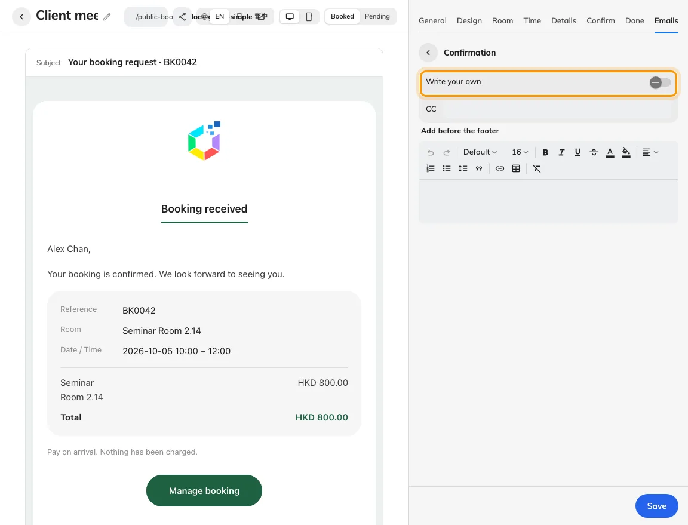688x525 pixels.
Task: Click the green total HKD 800.00
Action: (322, 417)
